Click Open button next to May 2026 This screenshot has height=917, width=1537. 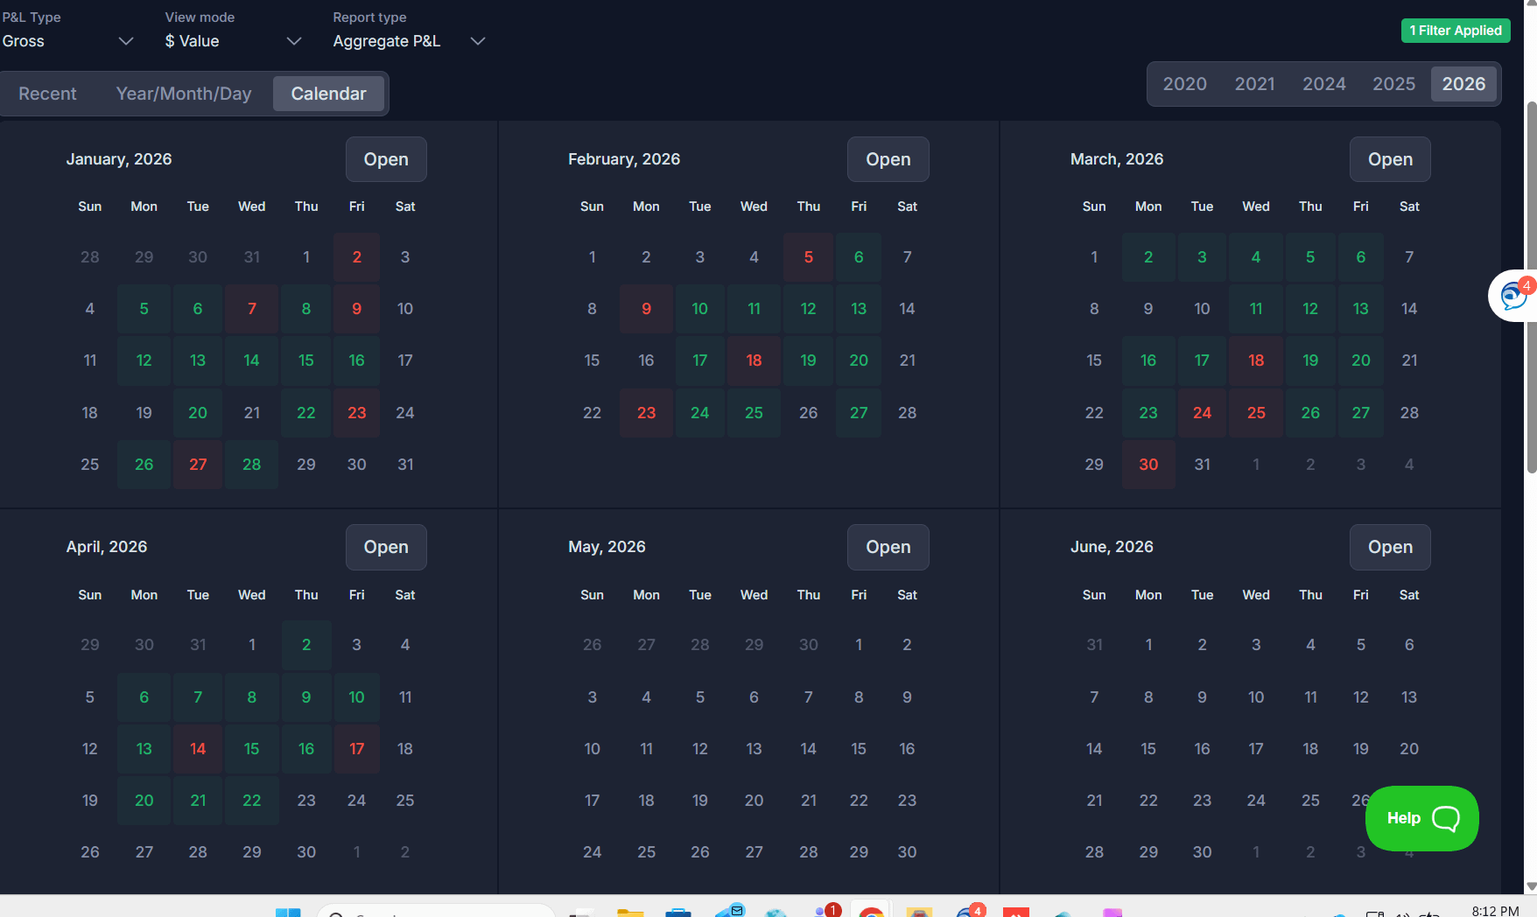pyautogui.click(x=888, y=547)
